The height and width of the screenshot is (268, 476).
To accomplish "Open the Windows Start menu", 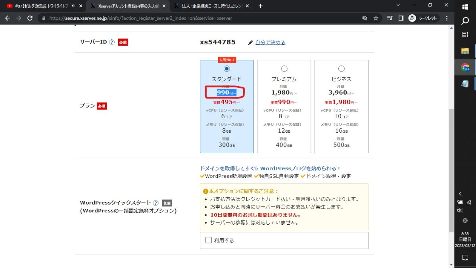I will tap(465, 6).
